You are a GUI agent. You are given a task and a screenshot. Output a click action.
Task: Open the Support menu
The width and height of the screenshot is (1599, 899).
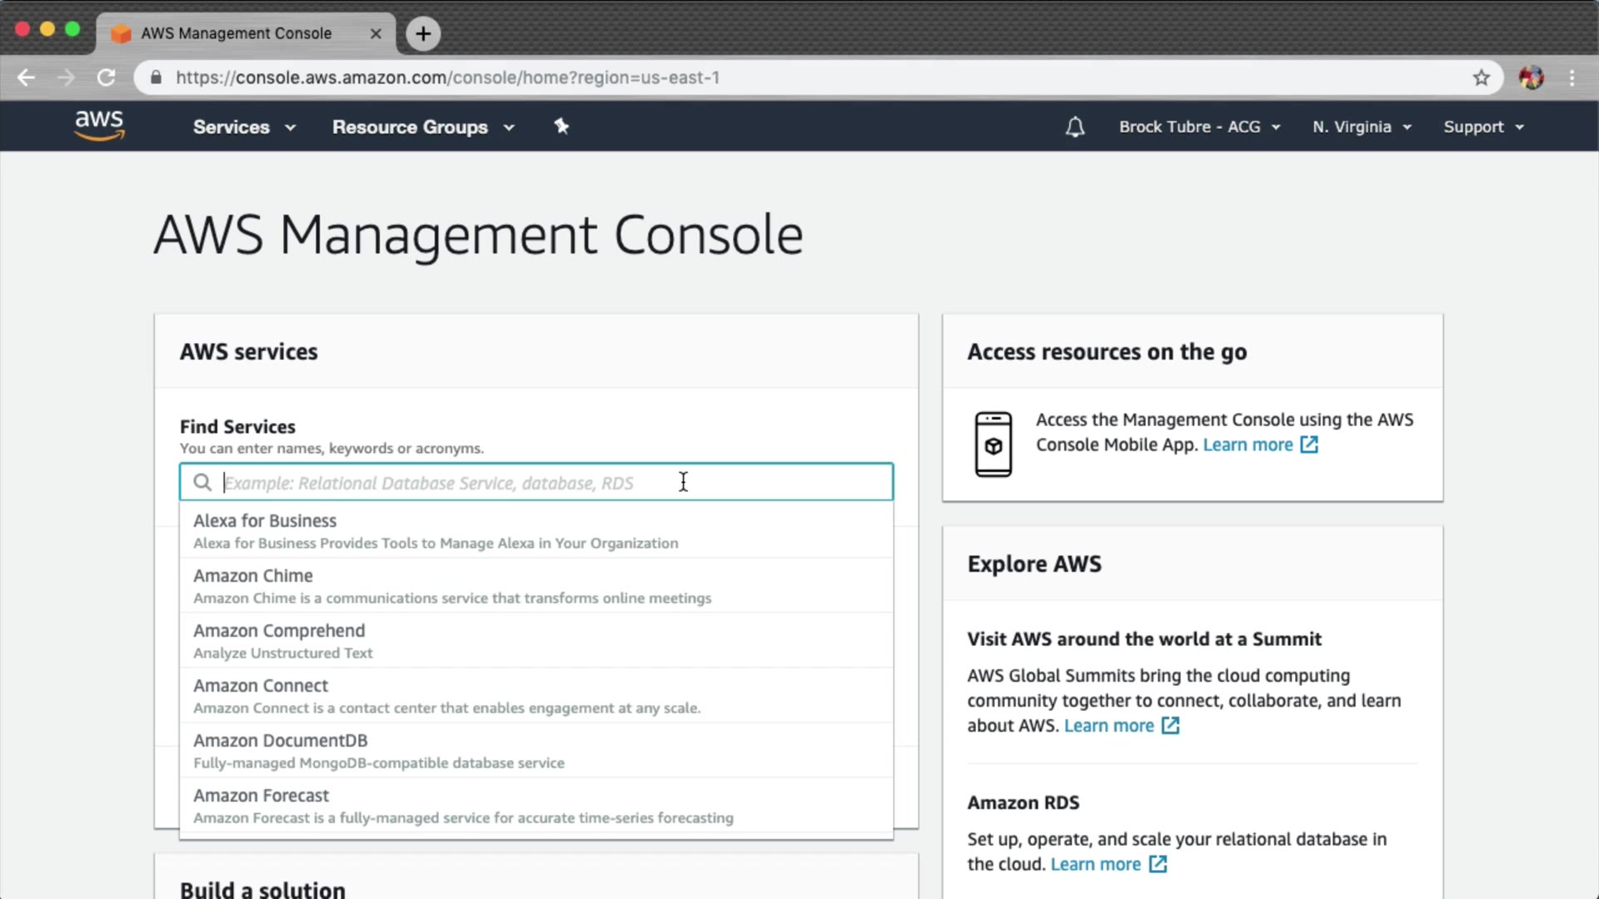point(1482,127)
